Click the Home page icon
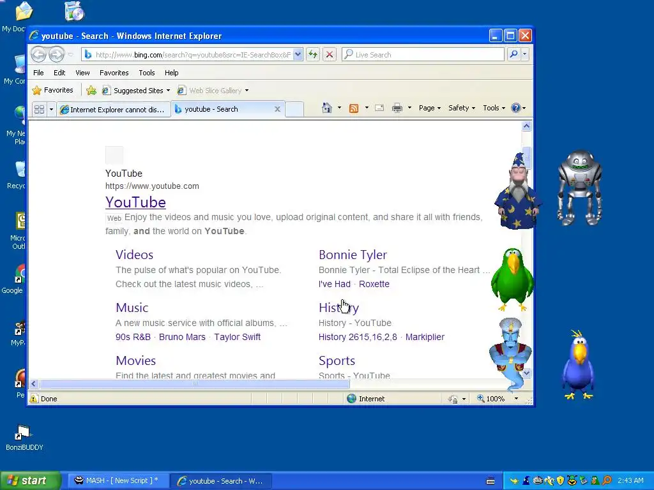This screenshot has height=490, width=654. tap(326, 108)
